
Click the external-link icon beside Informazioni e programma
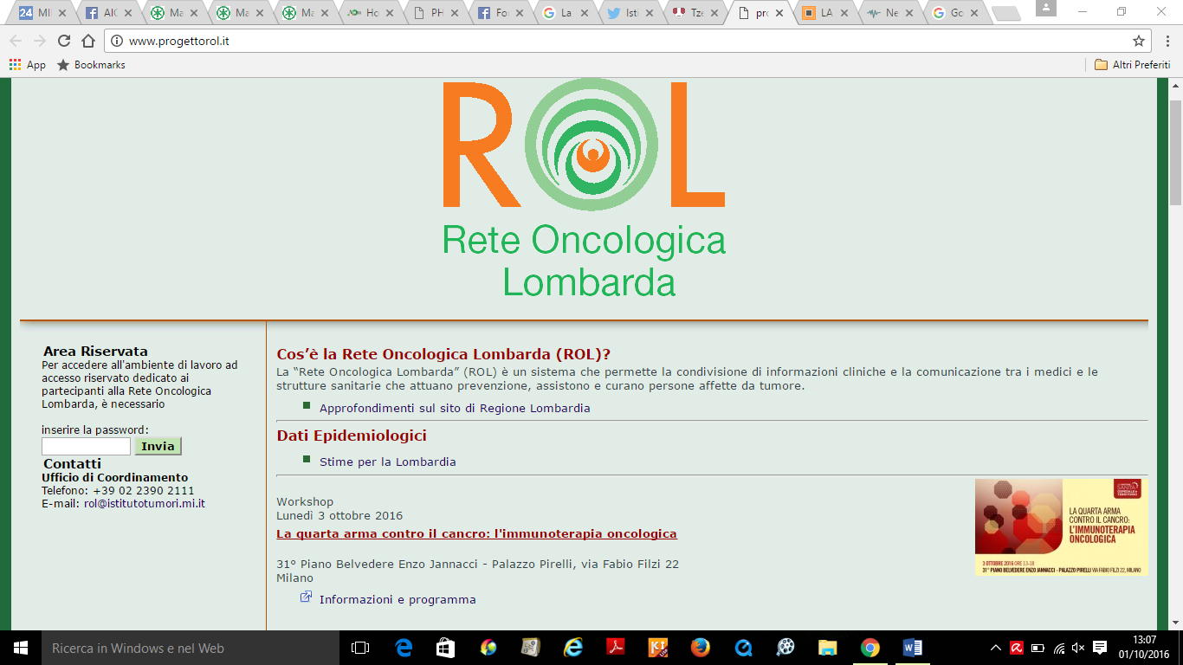click(306, 597)
